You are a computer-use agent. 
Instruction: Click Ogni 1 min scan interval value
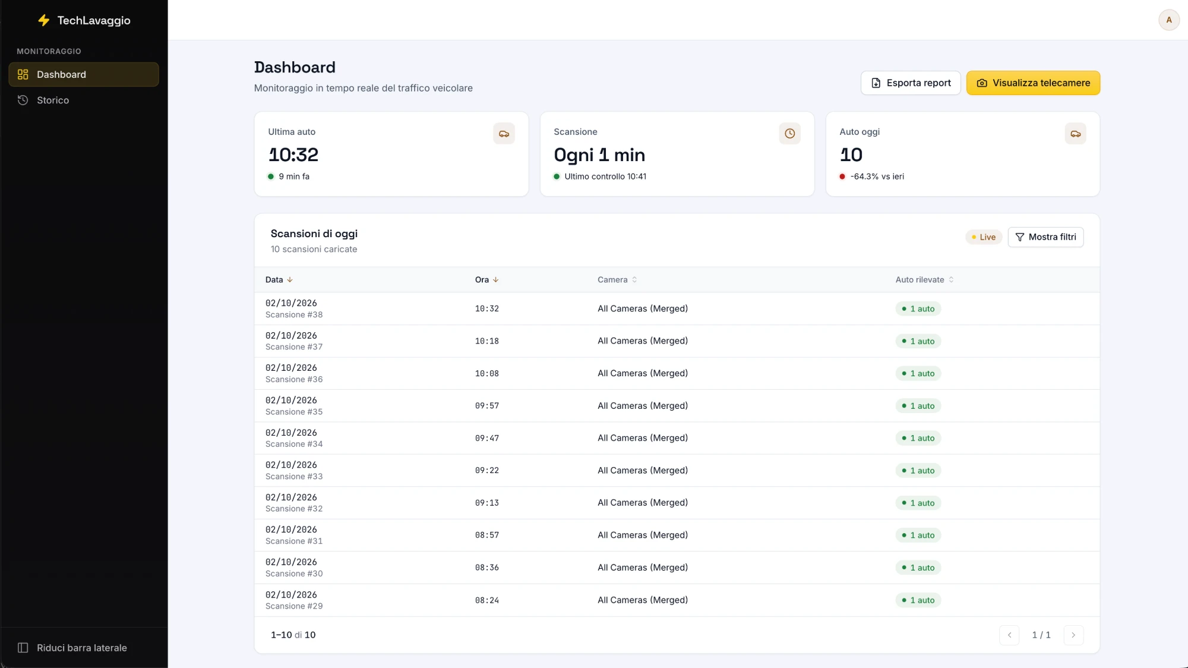click(x=599, y=155)
